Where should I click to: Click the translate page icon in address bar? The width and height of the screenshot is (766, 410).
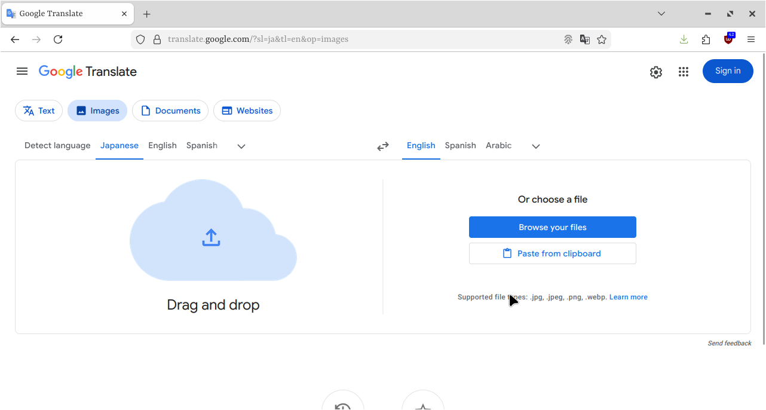(x=585, y=39)
